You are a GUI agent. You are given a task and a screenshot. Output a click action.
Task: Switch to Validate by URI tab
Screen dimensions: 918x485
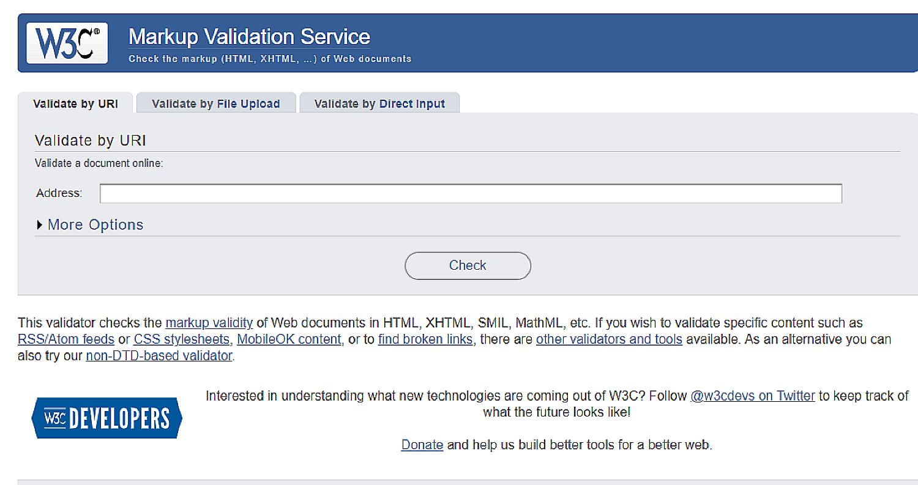[x=75, y=103]
